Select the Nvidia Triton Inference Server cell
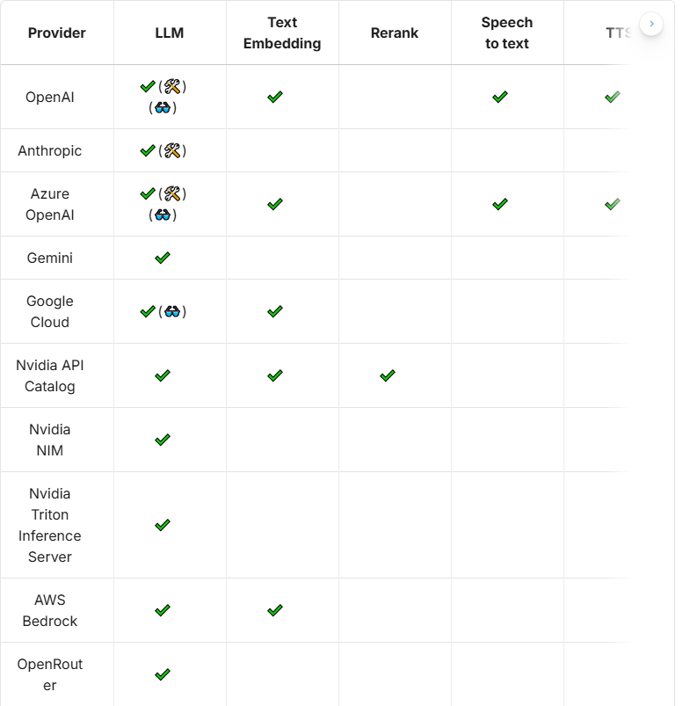The width and height of the screenshot is (690, 706). [x=50, y=525]
